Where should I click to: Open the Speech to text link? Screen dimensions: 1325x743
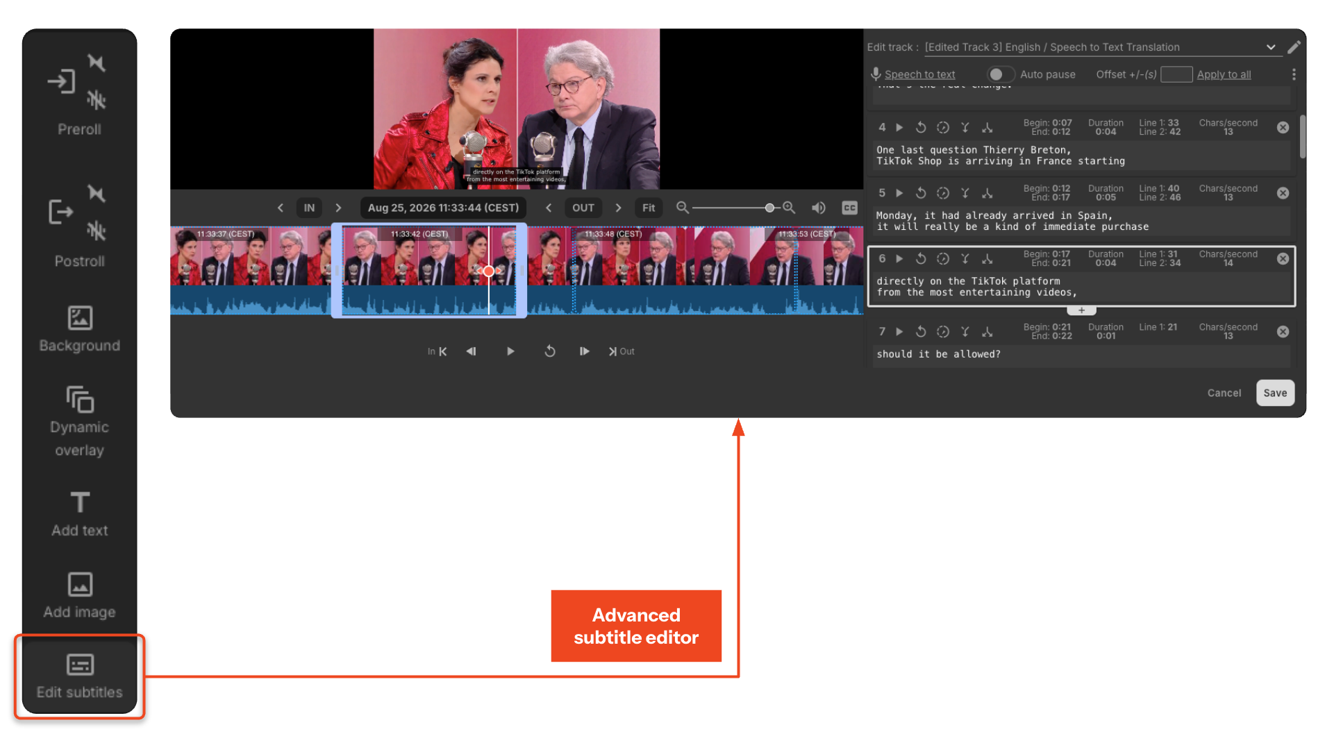919,74
